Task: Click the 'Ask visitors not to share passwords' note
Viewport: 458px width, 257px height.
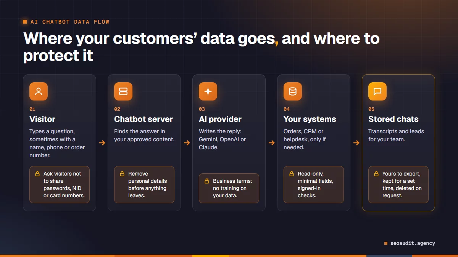Action: (60, 185)
